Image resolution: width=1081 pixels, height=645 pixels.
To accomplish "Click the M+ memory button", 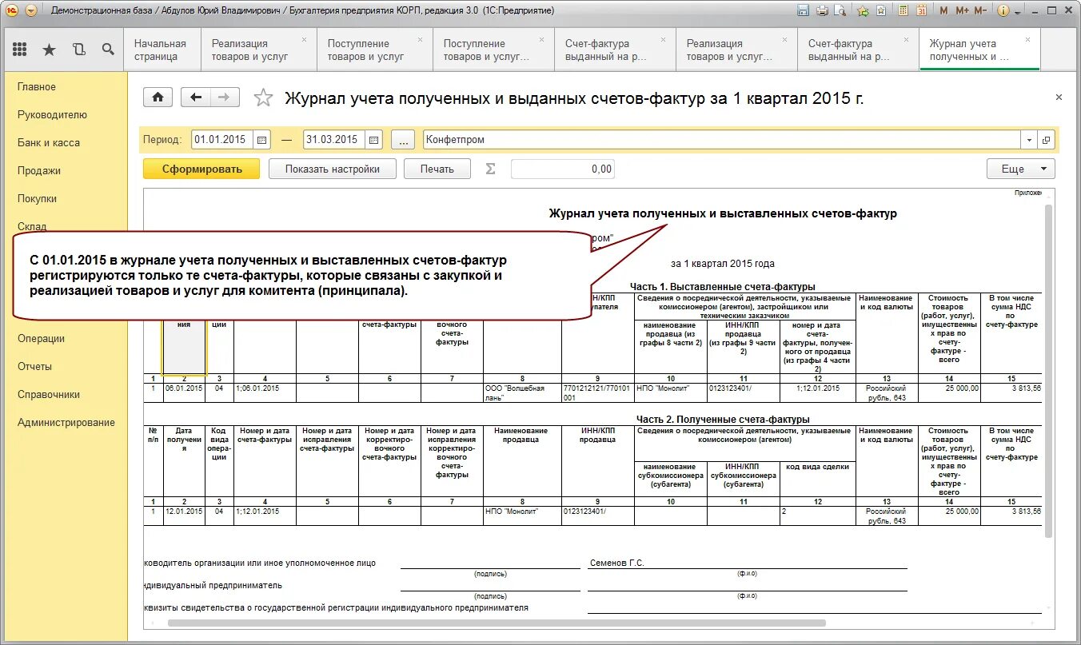I will click(x=963, y=10).
